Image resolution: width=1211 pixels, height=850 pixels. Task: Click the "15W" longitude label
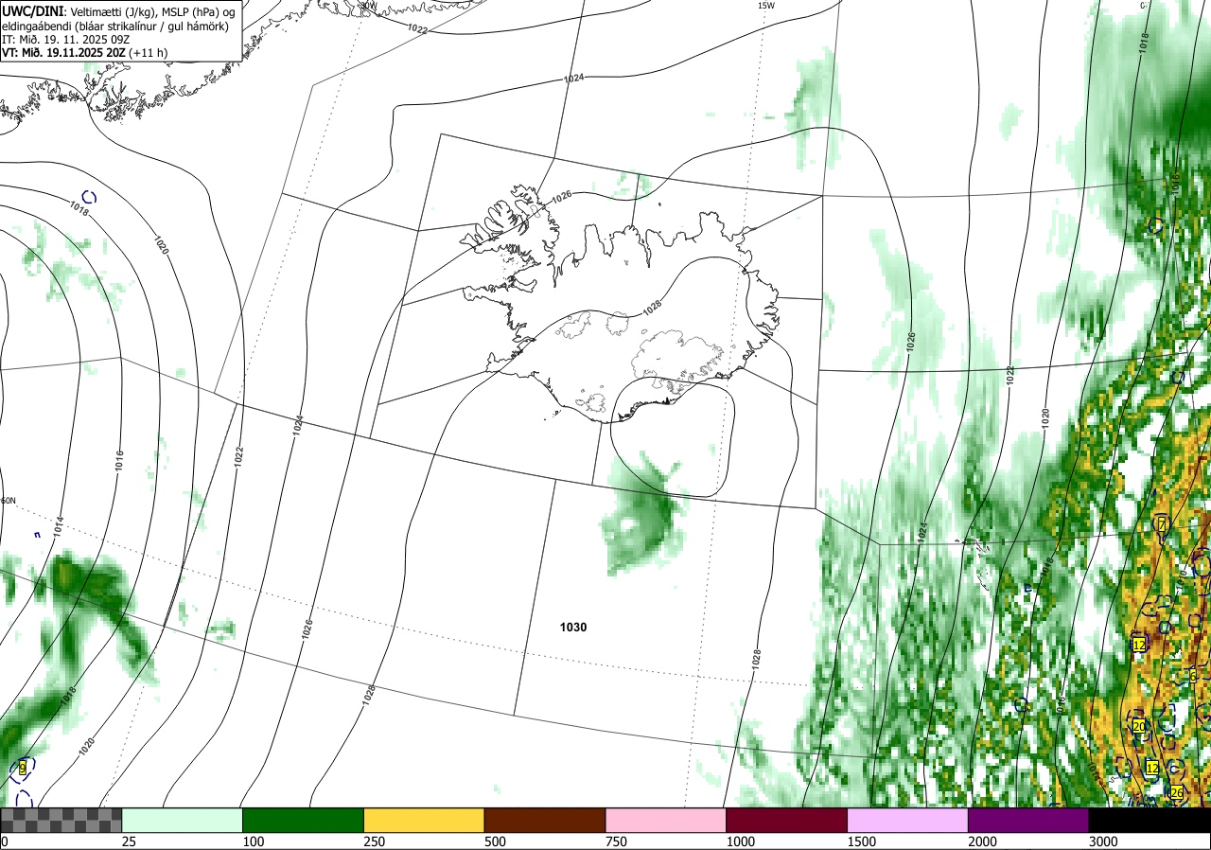[765, 6]
